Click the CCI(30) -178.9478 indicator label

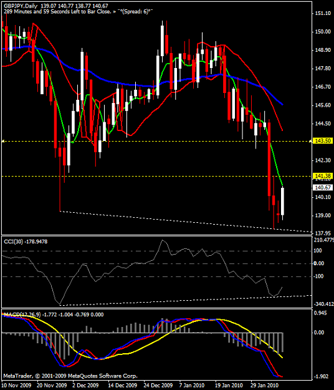[26, 241]
